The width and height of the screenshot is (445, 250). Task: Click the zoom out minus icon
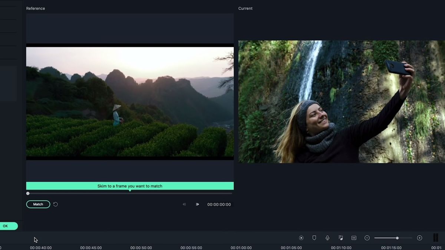tap(367, 238)
